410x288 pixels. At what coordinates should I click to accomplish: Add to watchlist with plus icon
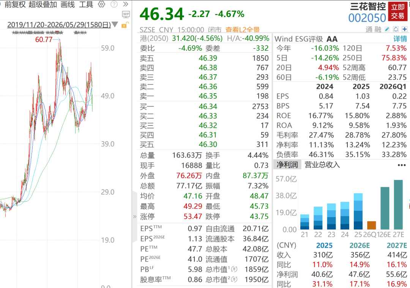(405, 29)
